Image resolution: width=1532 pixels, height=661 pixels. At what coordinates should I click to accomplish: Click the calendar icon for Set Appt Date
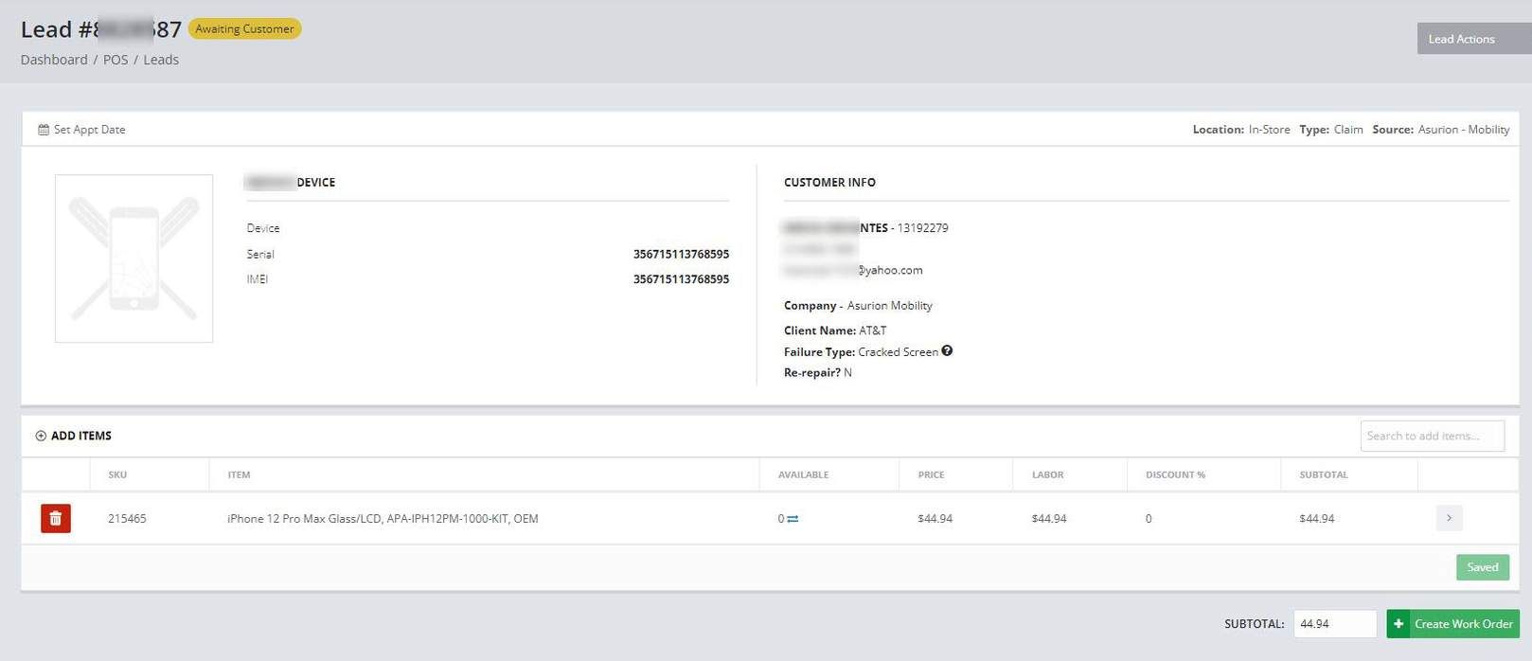pos(44,130)
